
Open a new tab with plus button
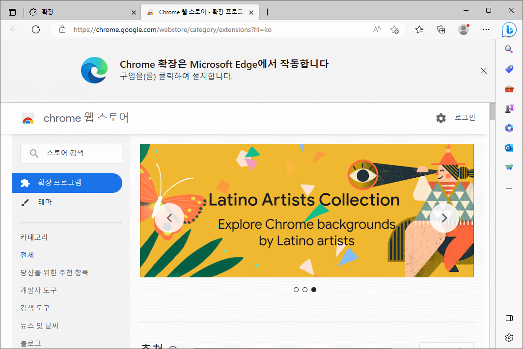[x=267, y=12]
